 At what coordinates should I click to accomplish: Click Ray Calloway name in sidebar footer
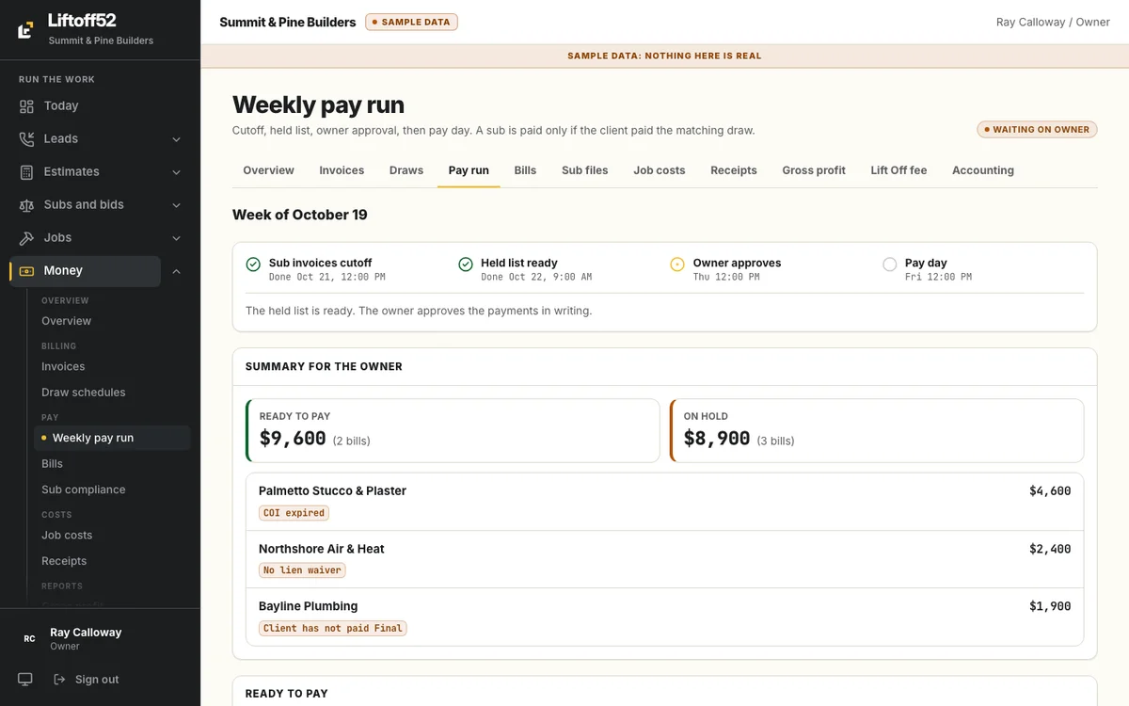[86, 633]
